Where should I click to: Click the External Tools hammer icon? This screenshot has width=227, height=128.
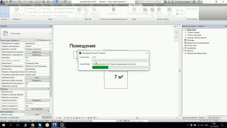pos(17,10)
